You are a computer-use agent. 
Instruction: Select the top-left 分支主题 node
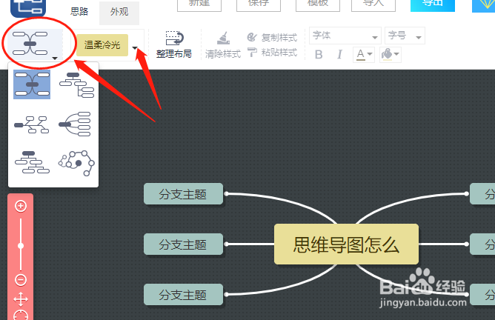(184, 194)
